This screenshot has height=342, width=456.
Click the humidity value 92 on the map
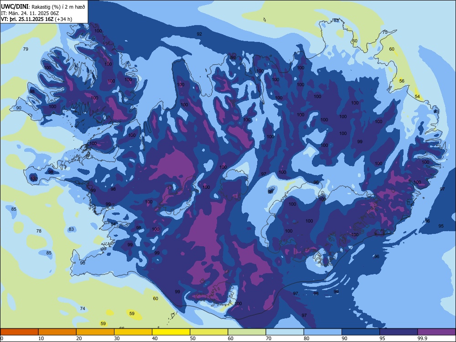point(199,34)
